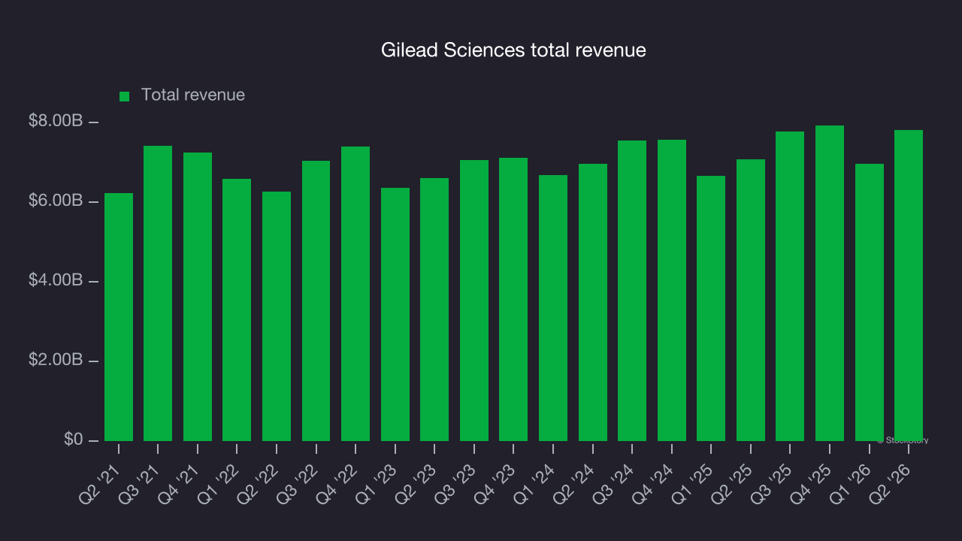Choose the Q3 '25 revenue bar

[x=790, y=286]
